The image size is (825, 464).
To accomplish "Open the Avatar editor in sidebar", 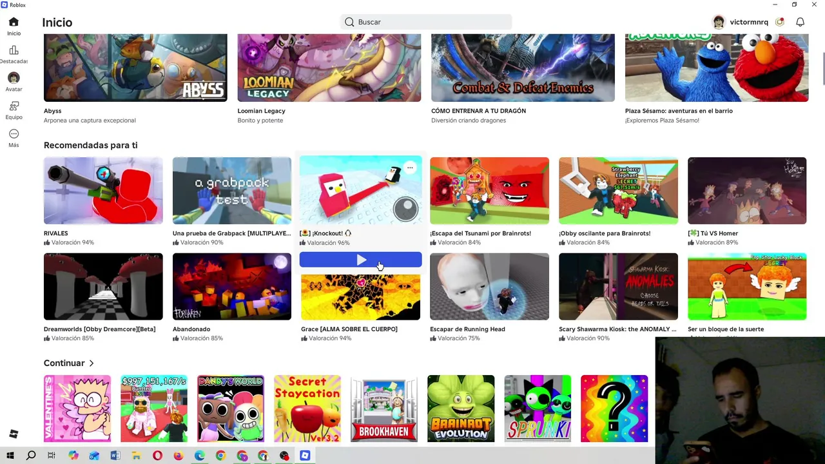I will click(14, 78).
